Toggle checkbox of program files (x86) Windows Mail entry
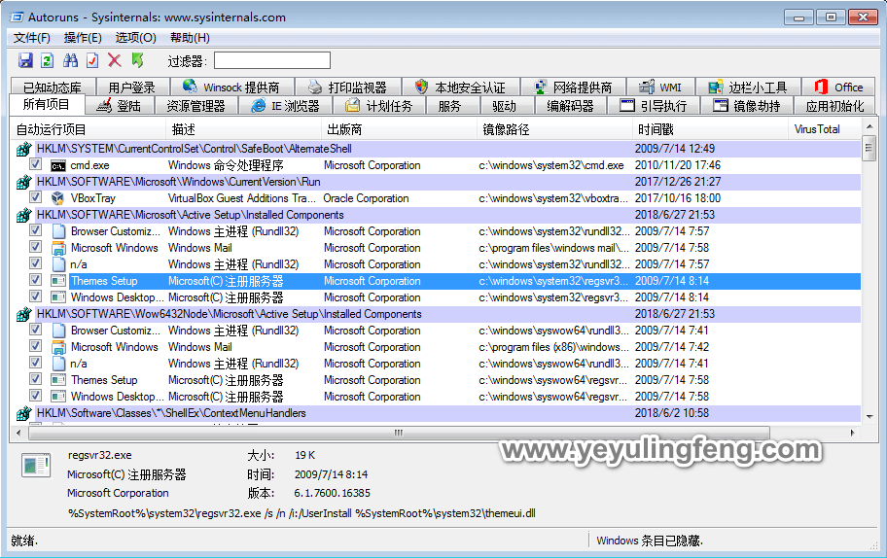 (x=35, y=346)
